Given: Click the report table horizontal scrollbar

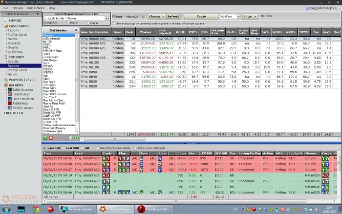Looking at the screenshot, I should click(115, 139).
